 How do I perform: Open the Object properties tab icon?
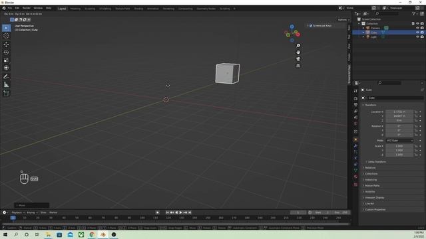pyautogui.click(x=355, y=140)
